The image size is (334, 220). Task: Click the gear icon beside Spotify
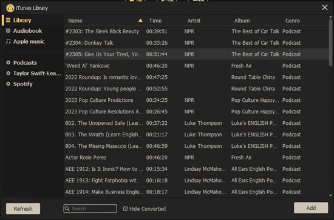[8, 84]
